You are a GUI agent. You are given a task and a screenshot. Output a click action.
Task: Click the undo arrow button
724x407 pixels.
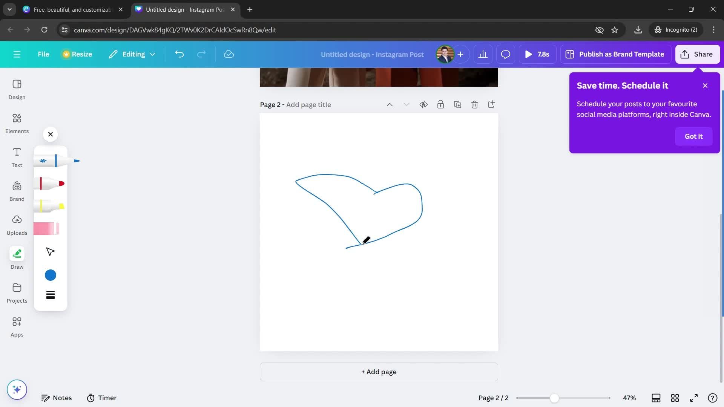tap(179, 54)
